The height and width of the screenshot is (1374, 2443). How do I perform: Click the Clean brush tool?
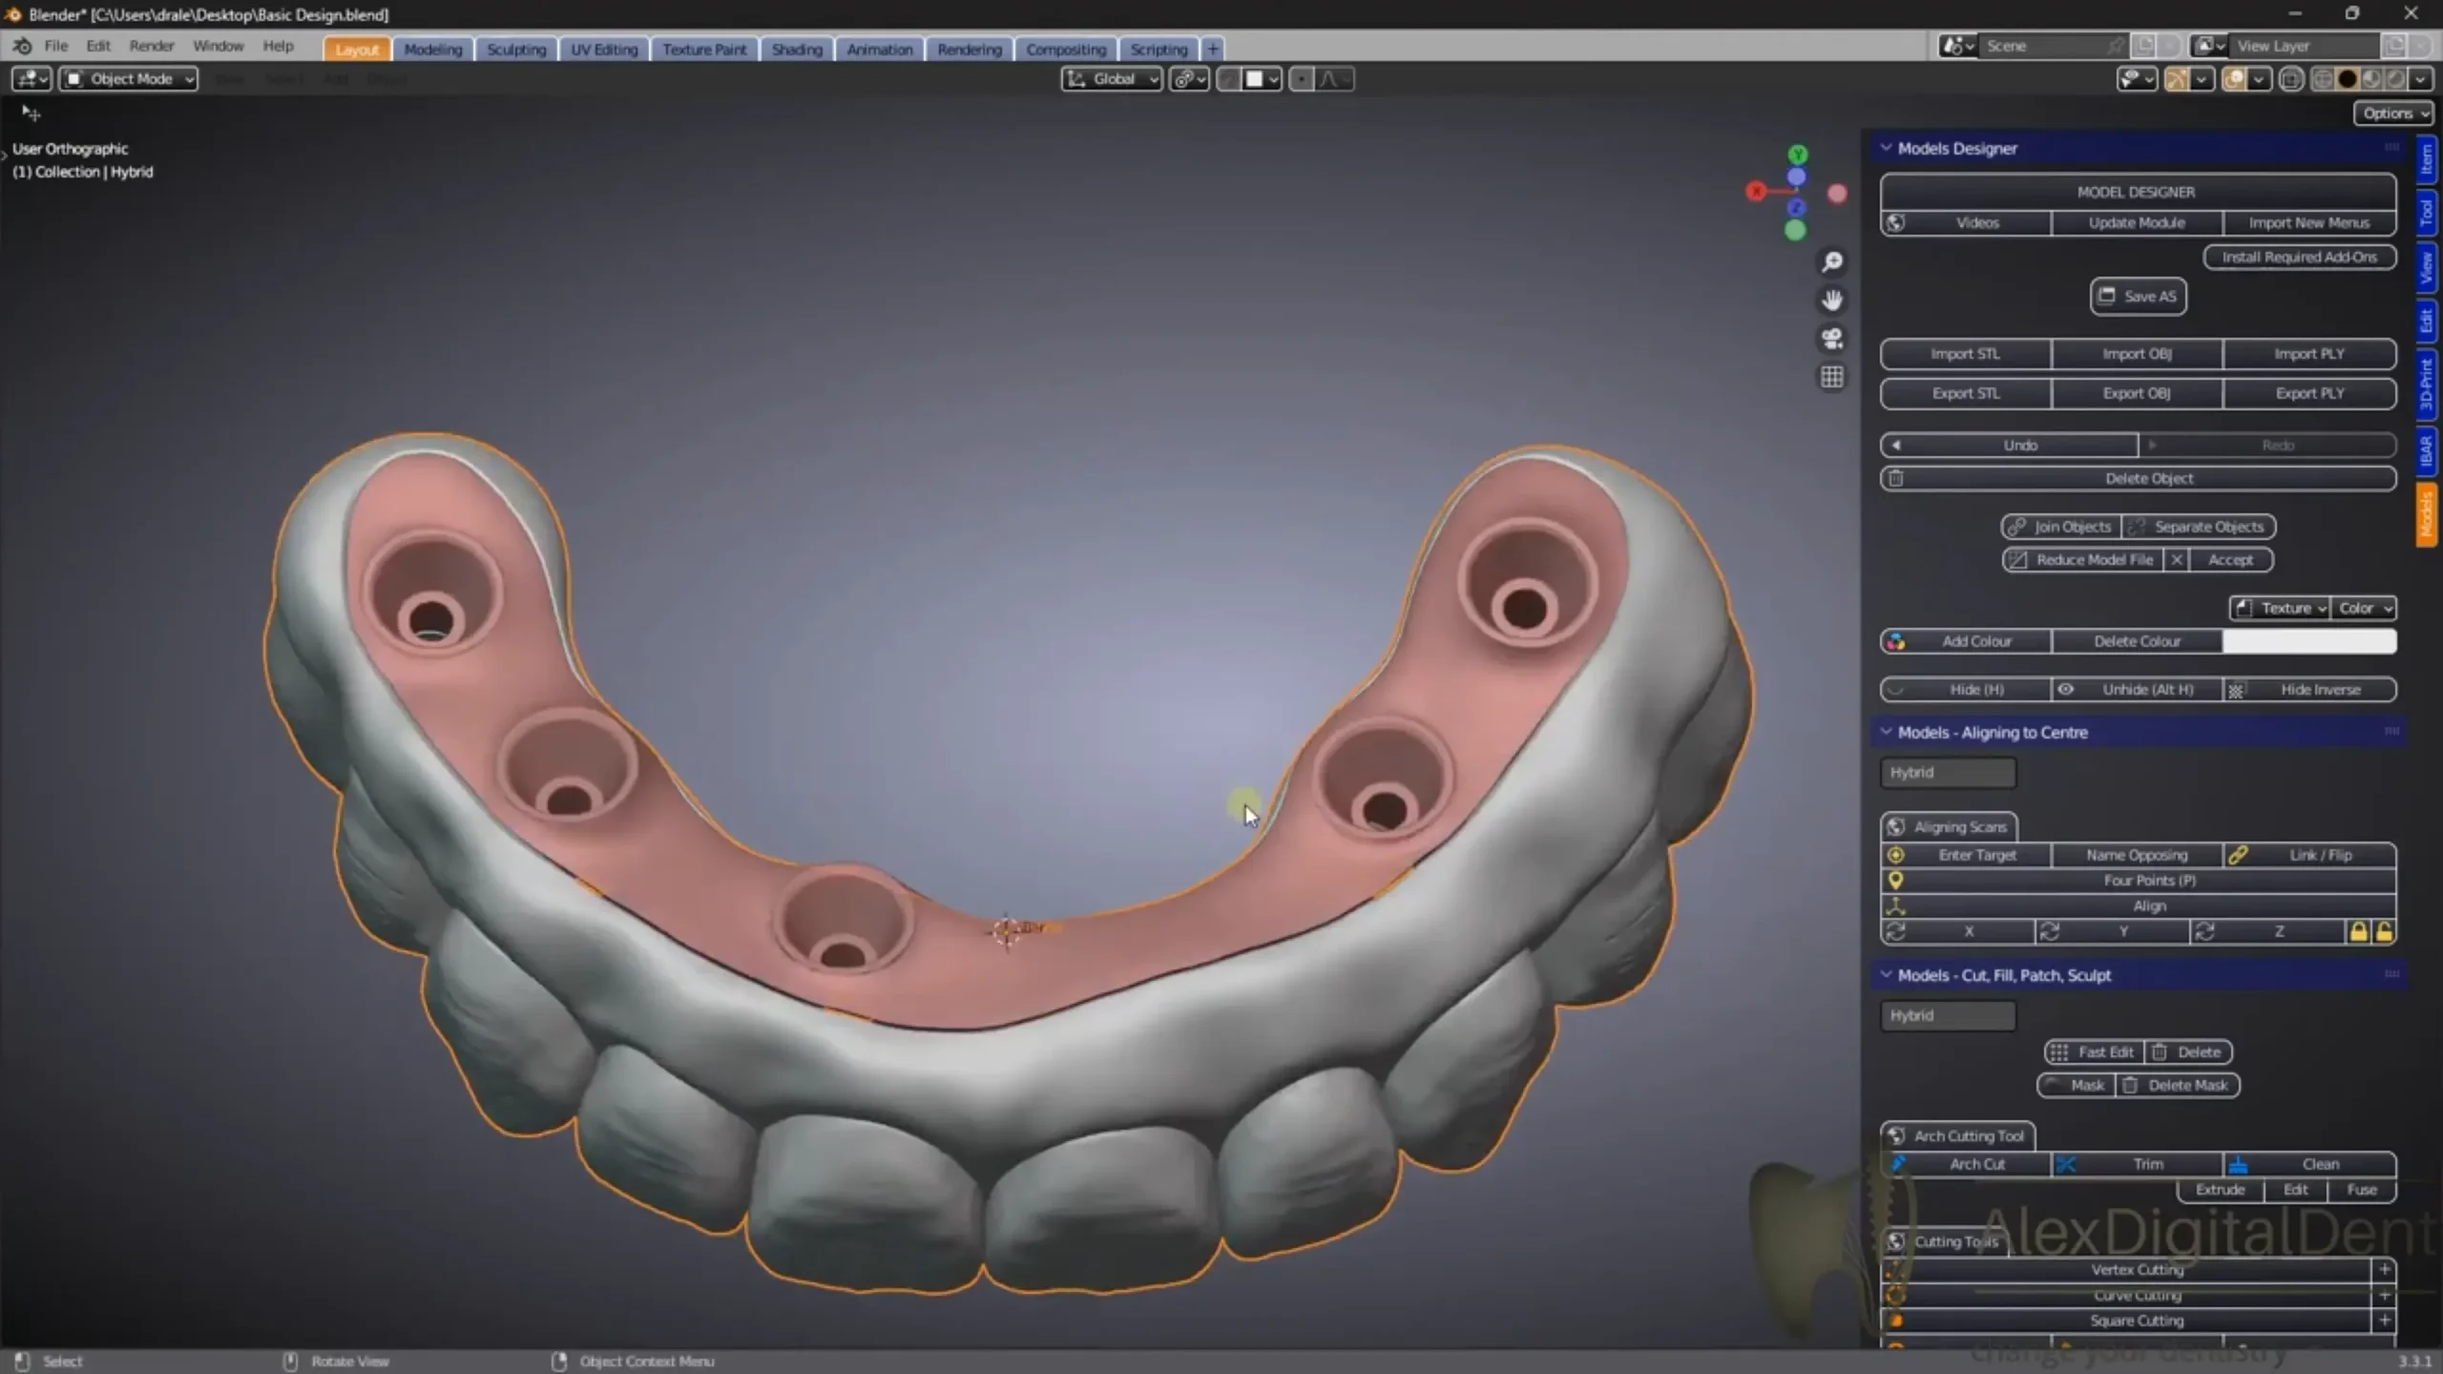click(x=2309, y=1164)
